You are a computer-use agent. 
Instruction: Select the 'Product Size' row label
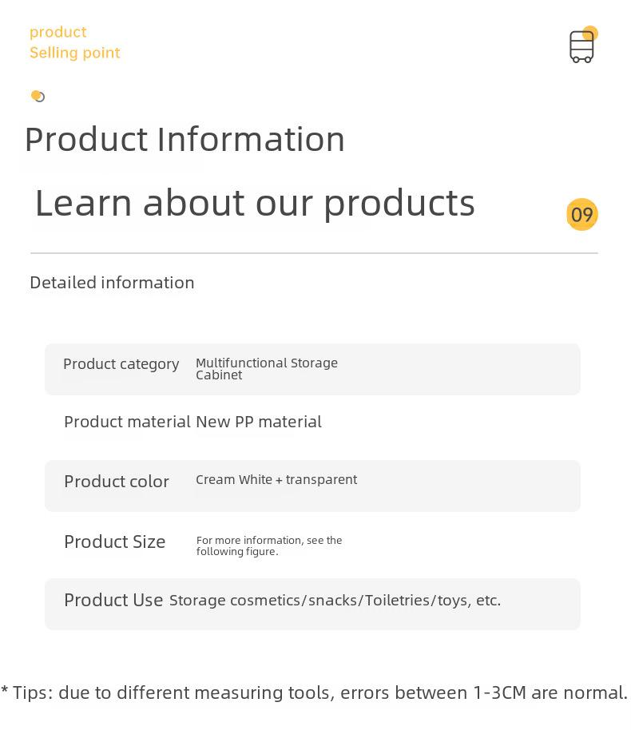[x=115, y=542]
